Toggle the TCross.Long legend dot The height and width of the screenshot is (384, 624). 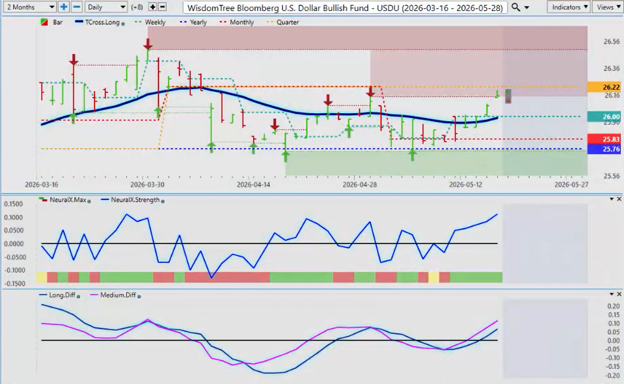(x=123, y=24)
